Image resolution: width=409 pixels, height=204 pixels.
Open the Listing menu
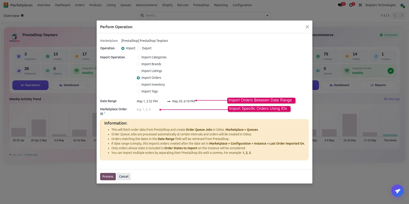coord(111,5)
